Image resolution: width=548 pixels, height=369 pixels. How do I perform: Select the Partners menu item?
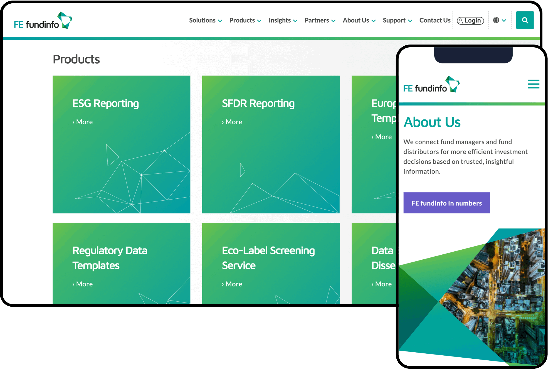[317, 20]
